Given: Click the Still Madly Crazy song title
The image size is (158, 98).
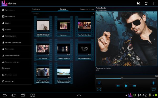Looking at the screenshot, I should click(x=101, y=10).
